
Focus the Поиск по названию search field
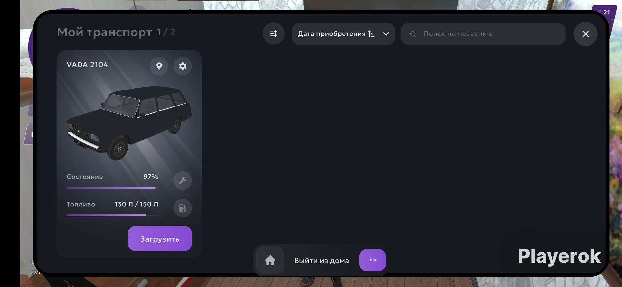click(483, 34)
